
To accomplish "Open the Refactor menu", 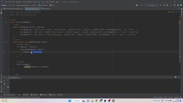I will point(30,2).
